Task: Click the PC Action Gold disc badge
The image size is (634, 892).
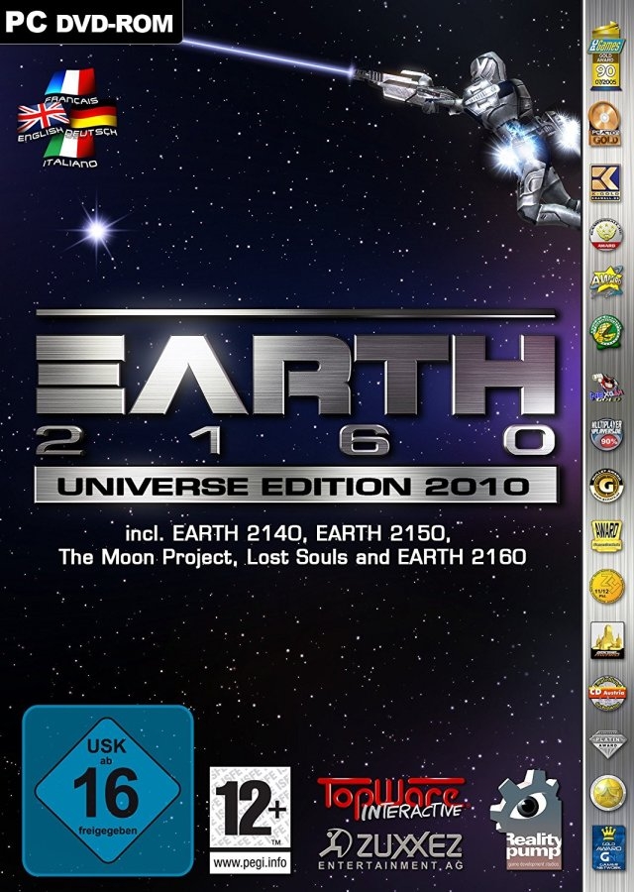Action: tap(605, 125)
